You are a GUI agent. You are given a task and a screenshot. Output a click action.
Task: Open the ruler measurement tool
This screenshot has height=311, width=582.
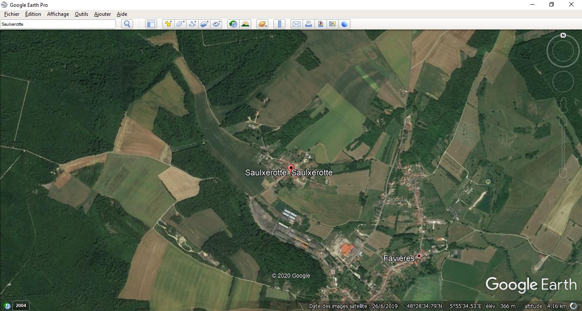point(279,24)
